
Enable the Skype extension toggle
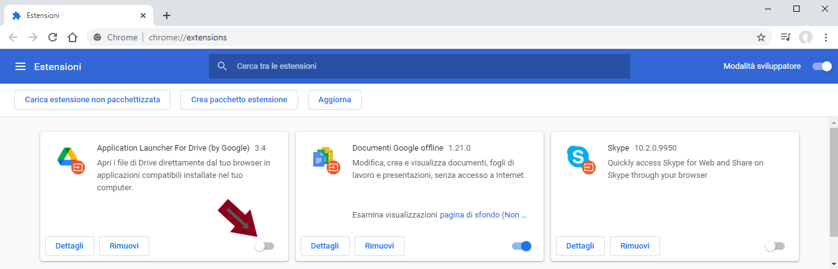(x=774, y=246)
